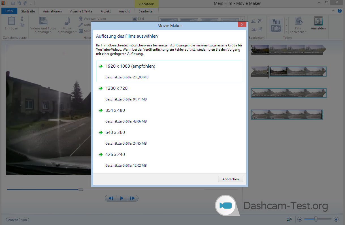The height and width of the screenshot is (225, 345).
Task: Open the Projekt ribbon tab
Action: click(106, 11)
